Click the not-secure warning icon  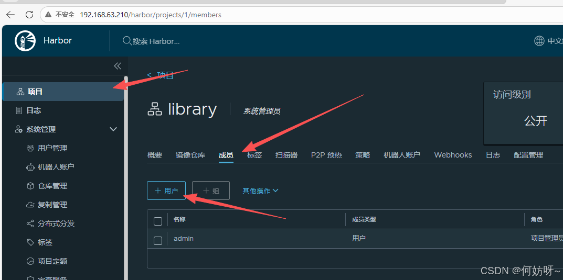click(48, 15)
